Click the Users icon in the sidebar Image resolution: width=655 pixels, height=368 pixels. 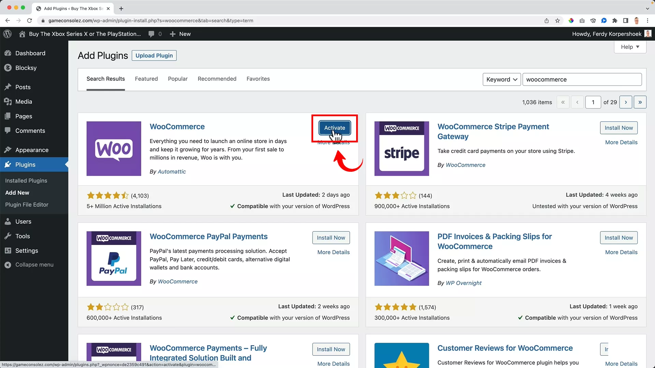point(8,221)
